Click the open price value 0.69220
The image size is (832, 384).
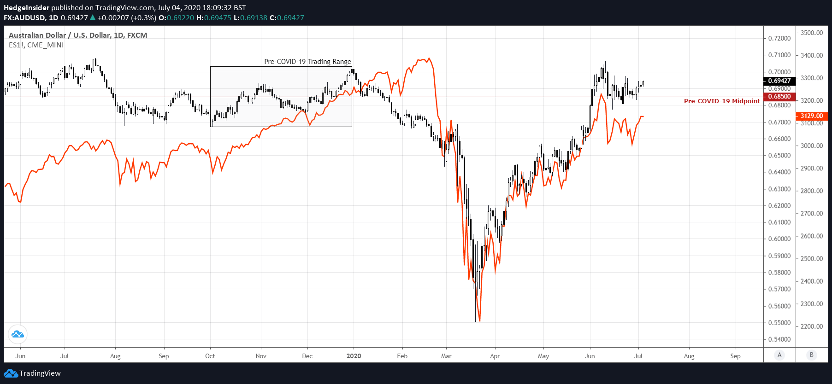180,18
